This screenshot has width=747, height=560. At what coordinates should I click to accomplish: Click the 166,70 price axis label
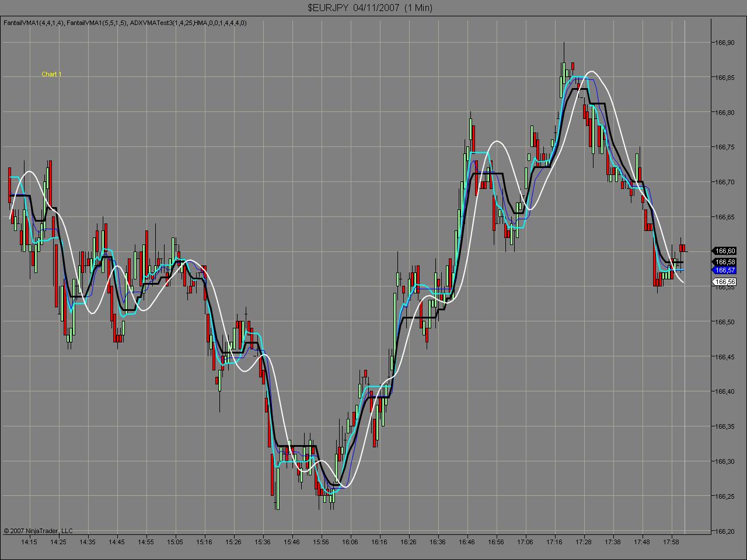tap(725, 182)
